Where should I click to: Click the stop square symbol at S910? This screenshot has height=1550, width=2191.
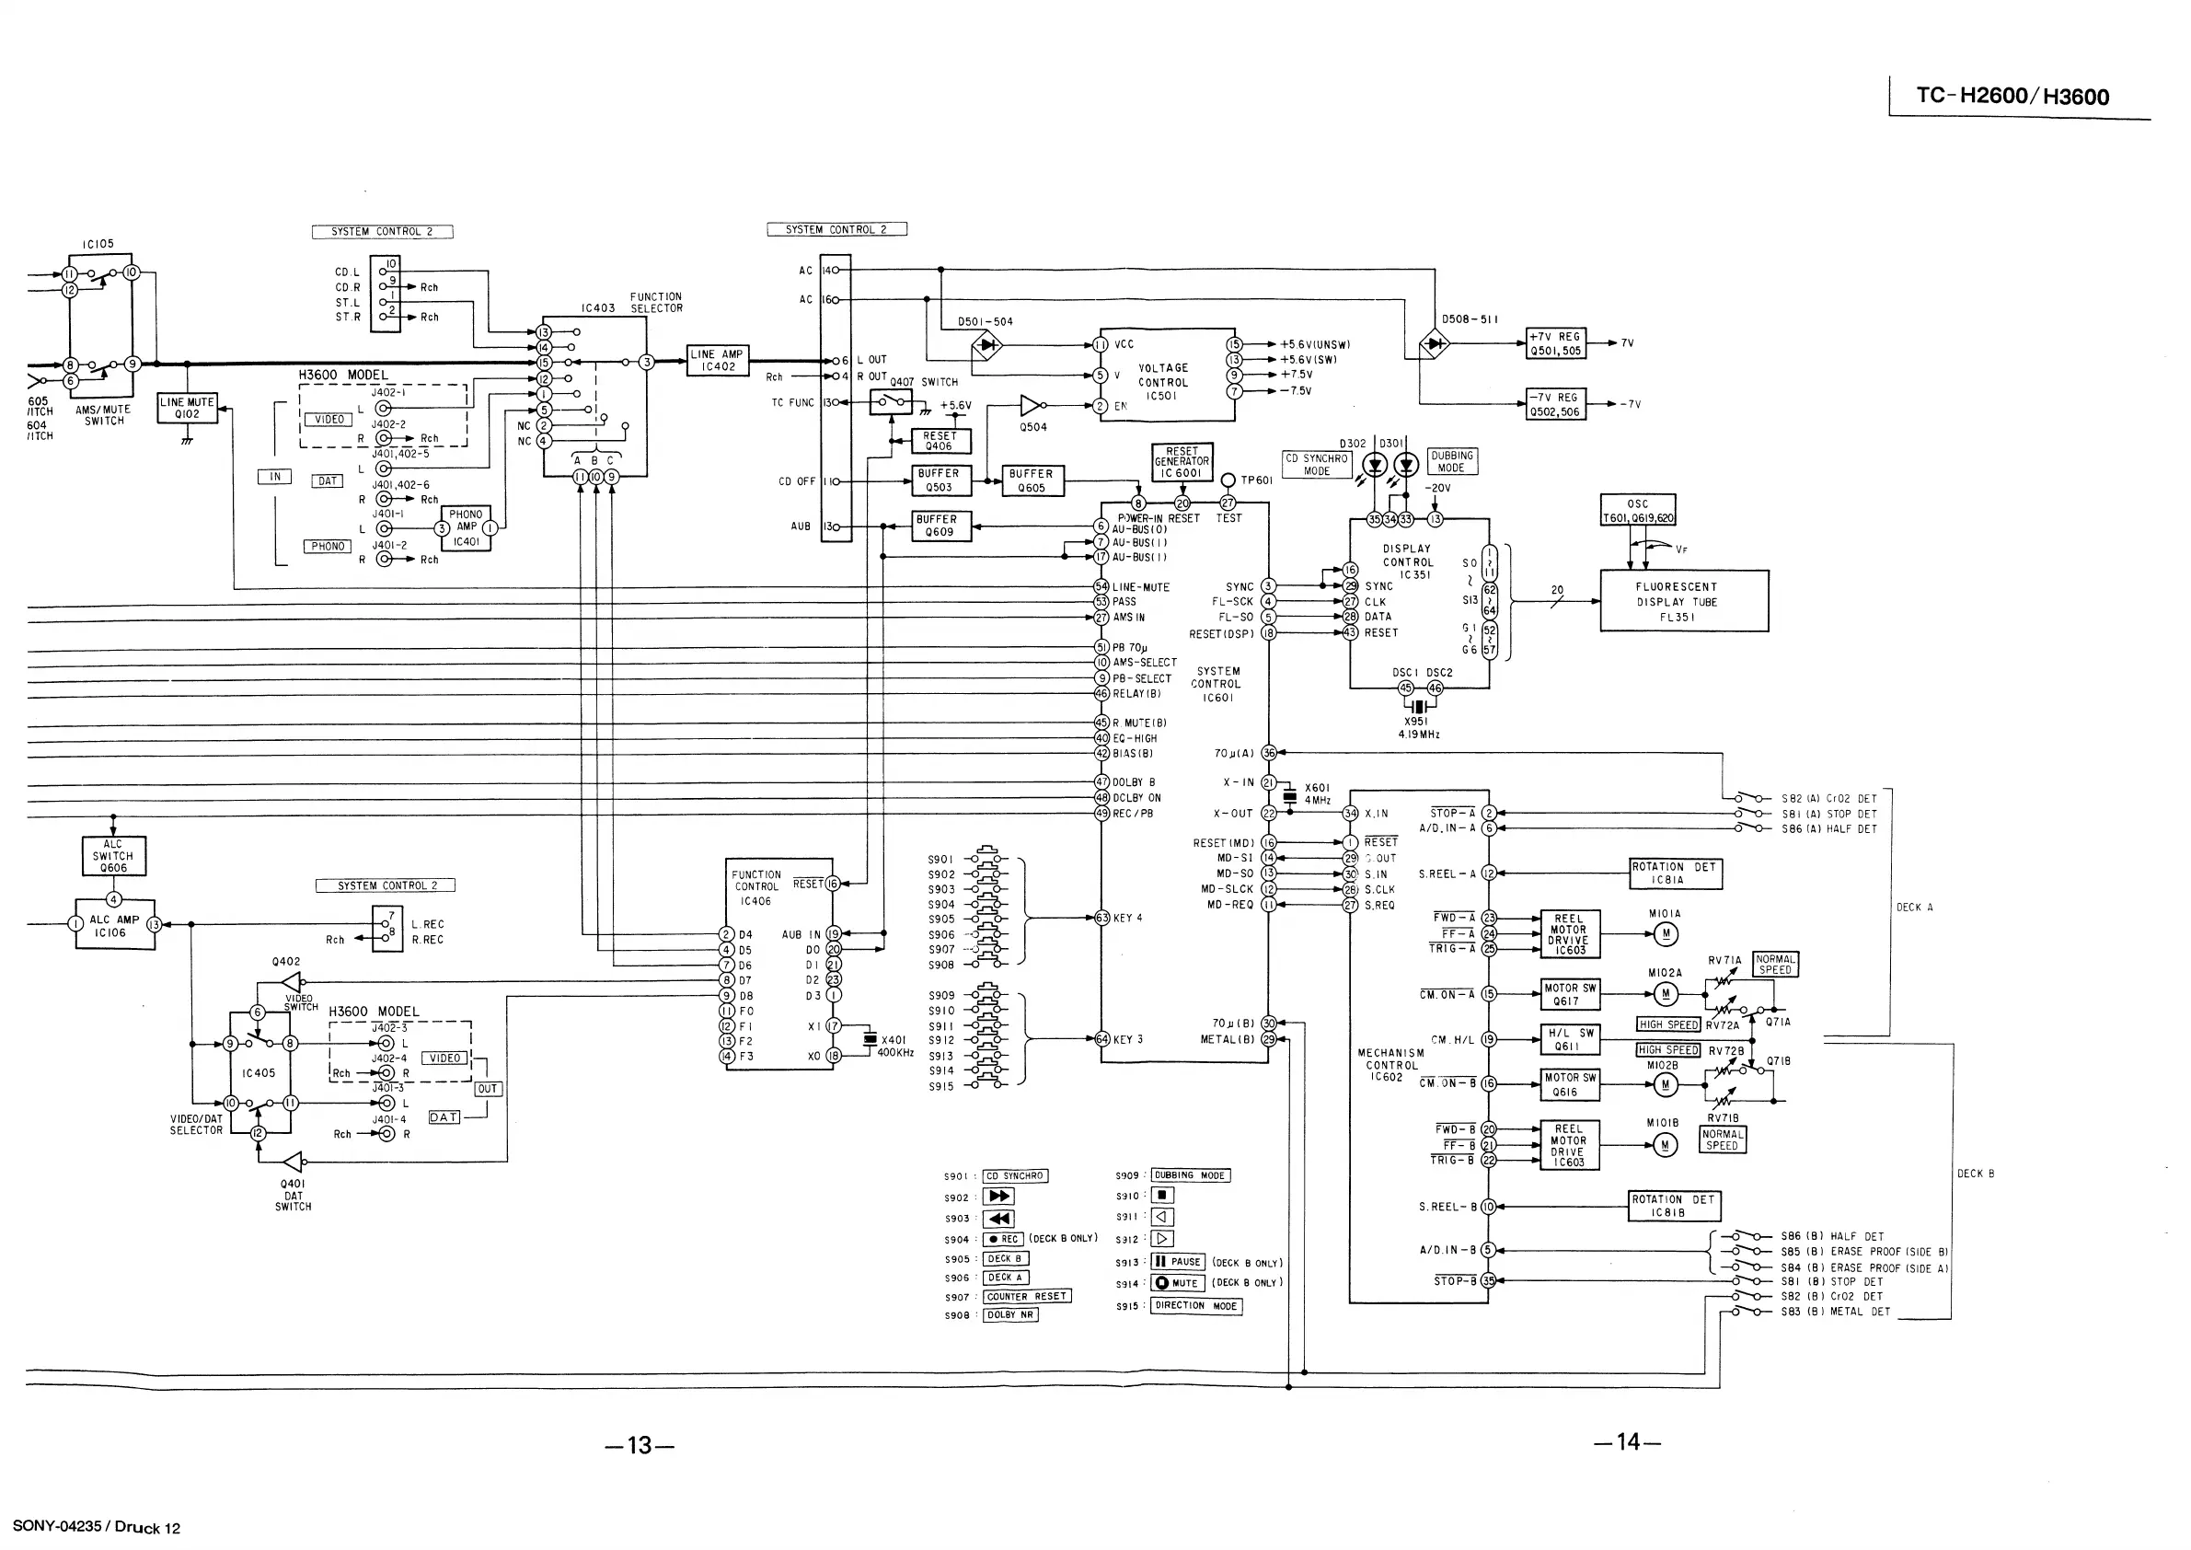pos(1163,1196)
